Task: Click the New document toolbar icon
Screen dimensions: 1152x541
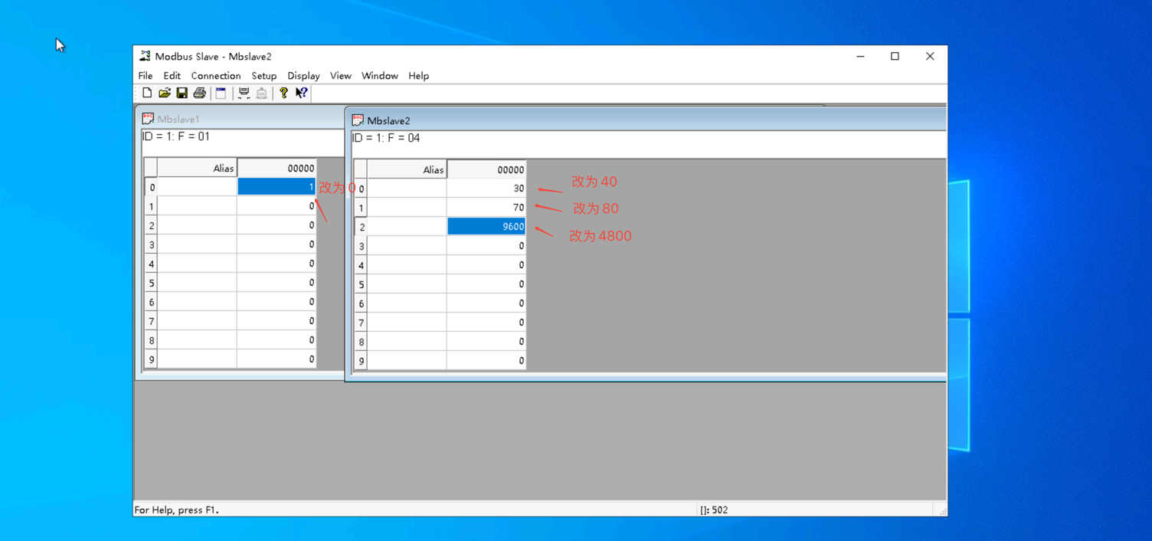Action: click(x=147, y=93)
